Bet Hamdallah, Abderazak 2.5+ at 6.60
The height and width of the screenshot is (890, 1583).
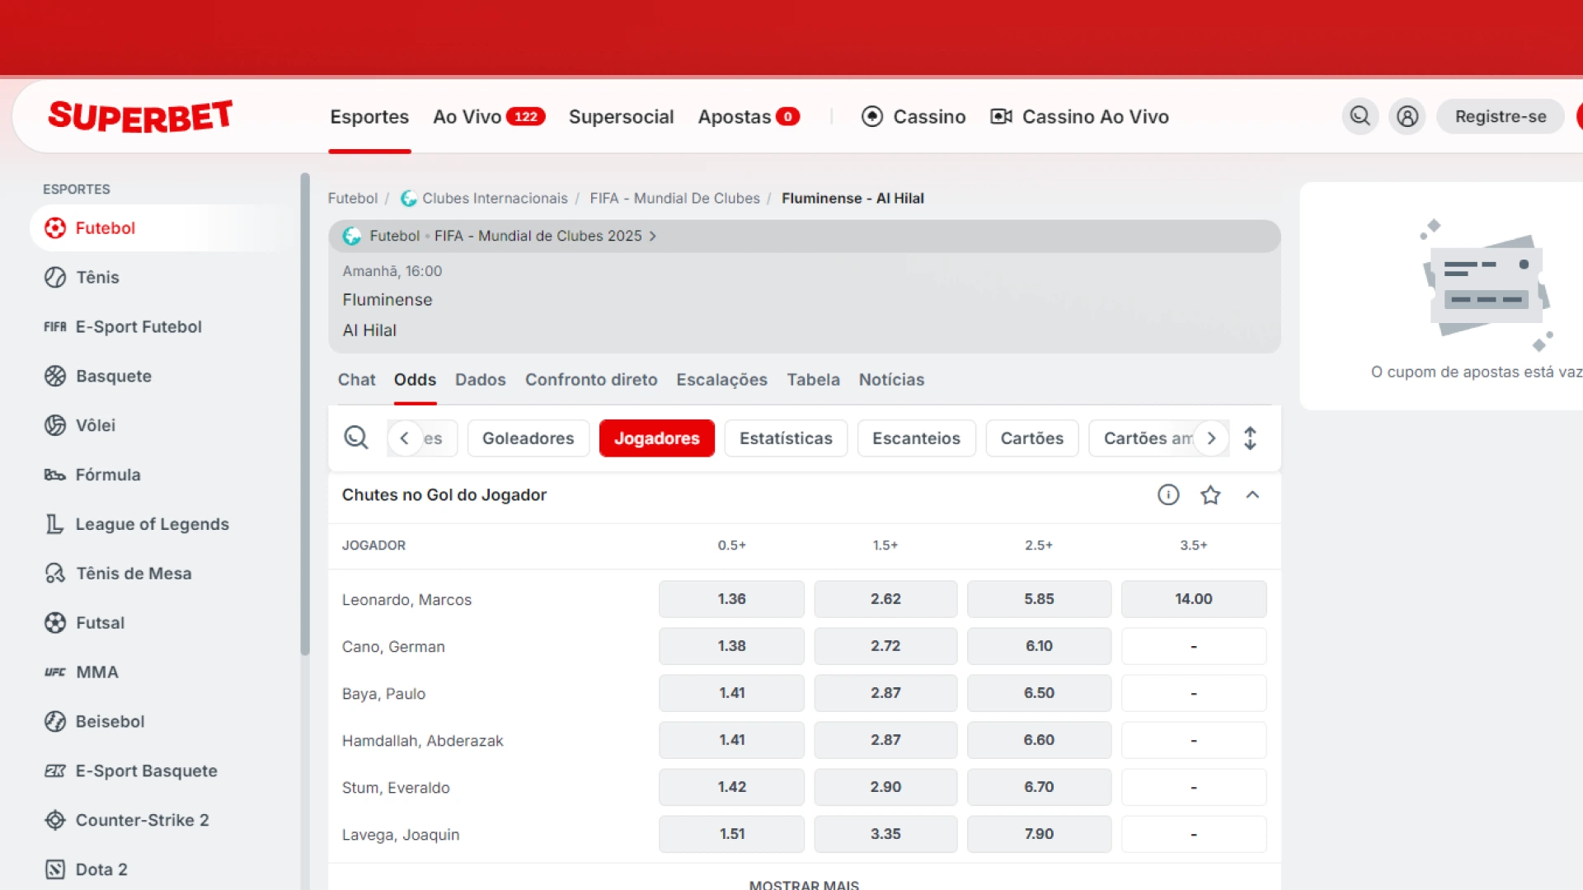pyautogui.click(x=1039, y=740)
